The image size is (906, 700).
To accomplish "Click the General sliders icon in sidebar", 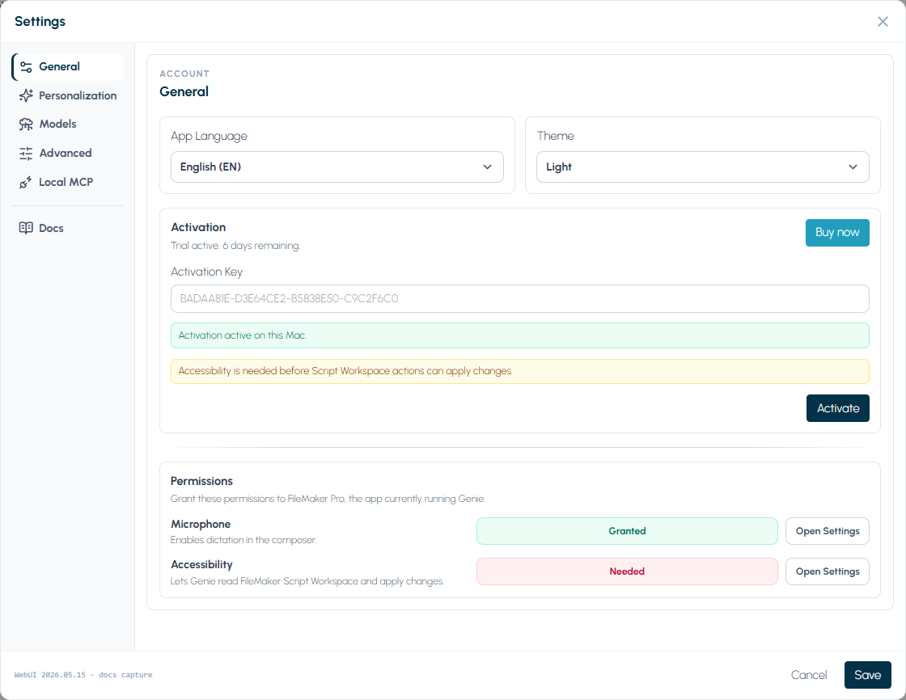I will point(26,67).
